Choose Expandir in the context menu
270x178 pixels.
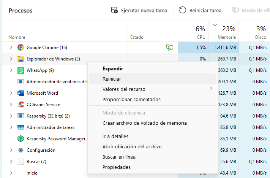tap(153, 68)
